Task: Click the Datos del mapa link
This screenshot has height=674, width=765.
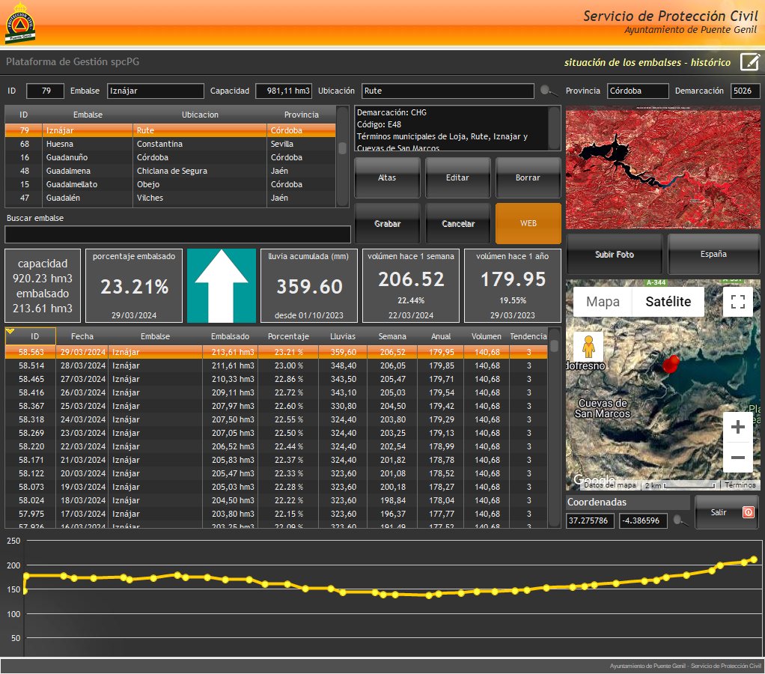Action: click(610, 485)
